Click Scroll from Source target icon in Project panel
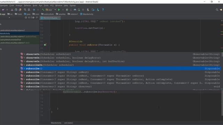This screenshot has height=125, width=223. point(26,18)
